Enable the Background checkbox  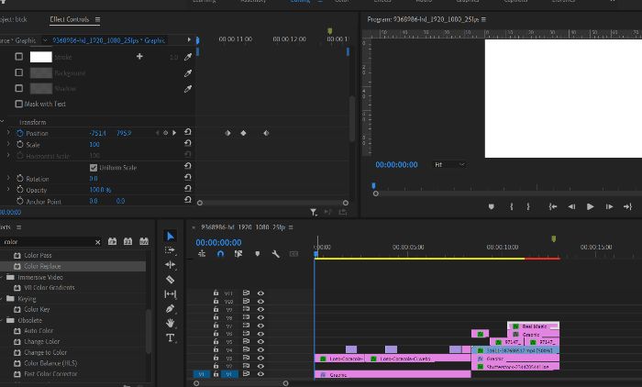pos(19,72)
